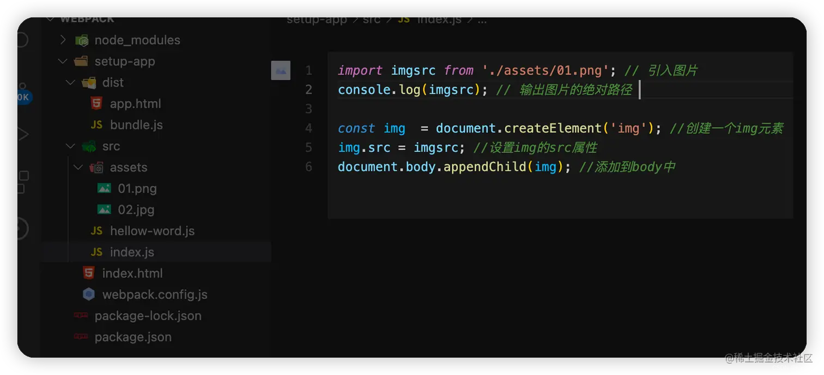Image resolution: width=824 pixels, height=375 pixels.
Task: Click the webpack icon beside webpack.config.js
Action: pyautogui.click(x=89, y=294)
